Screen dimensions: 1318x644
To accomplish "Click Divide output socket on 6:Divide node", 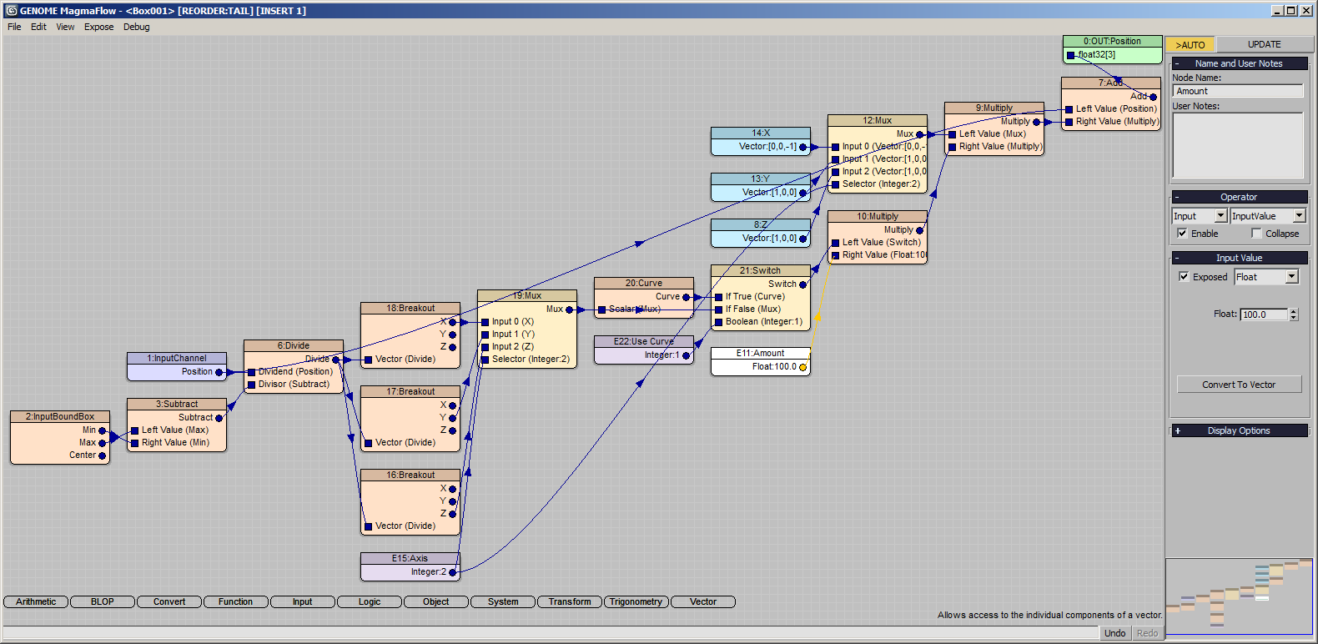I will click(336, 360).
